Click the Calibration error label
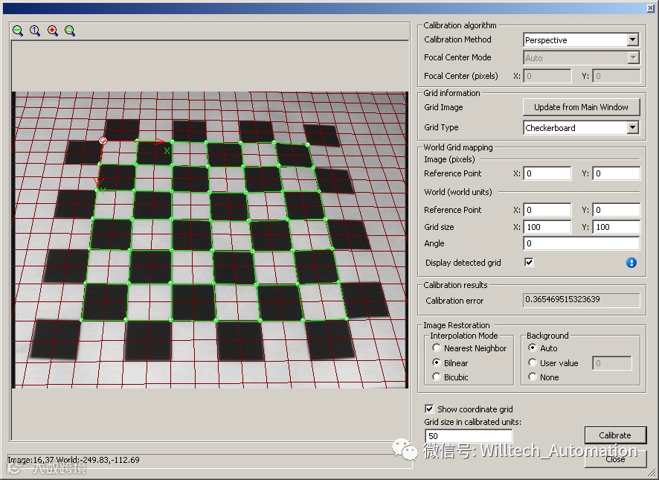The width and height of the screenshot is (659, 480). pos(454,301)
